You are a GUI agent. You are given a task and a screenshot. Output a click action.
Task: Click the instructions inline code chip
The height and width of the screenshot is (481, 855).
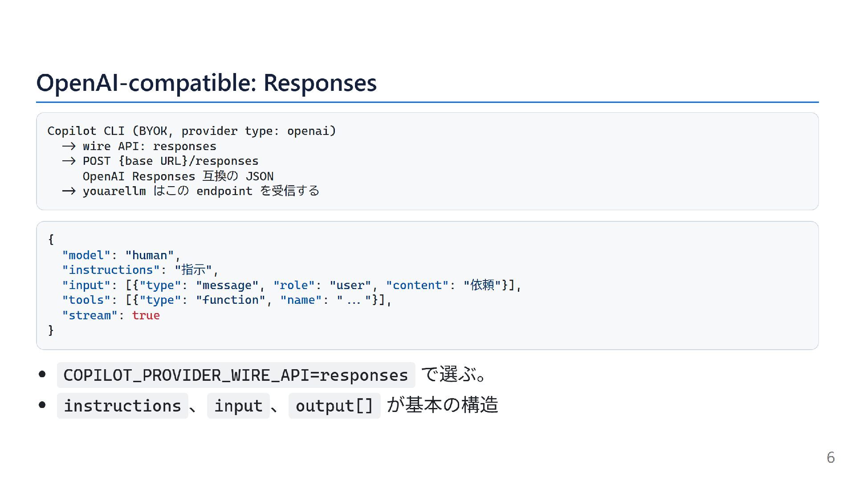pyautogui.click(x=122, y=406)
